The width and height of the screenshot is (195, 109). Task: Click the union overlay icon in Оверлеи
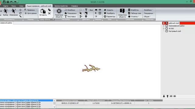click(96, 10)
